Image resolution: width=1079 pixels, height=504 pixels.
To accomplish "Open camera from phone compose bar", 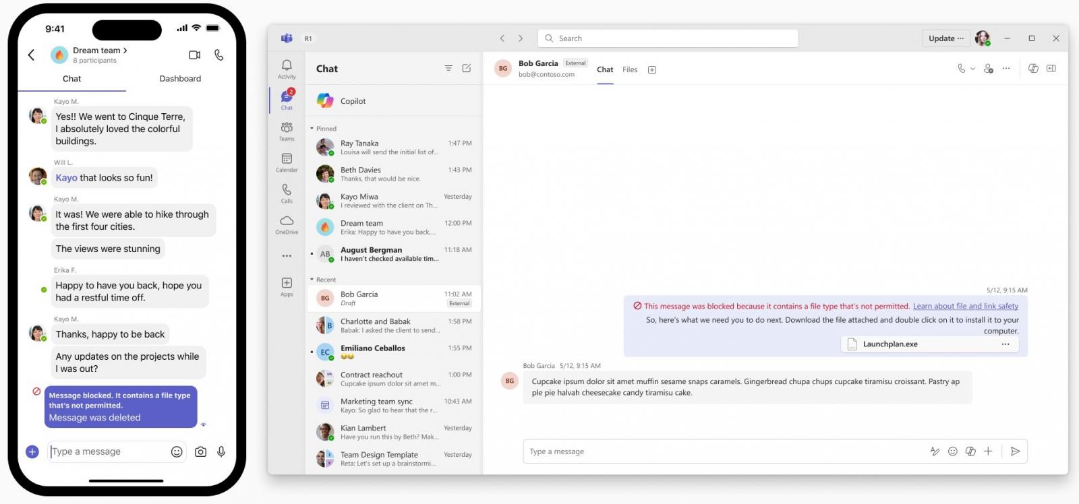I will coord(200,452).
